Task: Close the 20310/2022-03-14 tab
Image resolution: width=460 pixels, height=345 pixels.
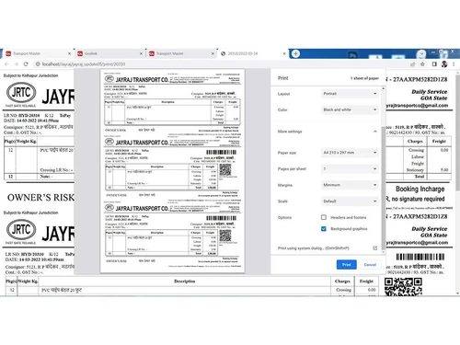Action: point(284,53)
